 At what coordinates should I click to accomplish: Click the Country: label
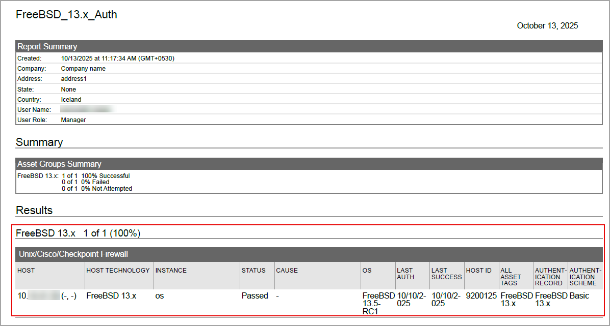(x=29, y=99)
